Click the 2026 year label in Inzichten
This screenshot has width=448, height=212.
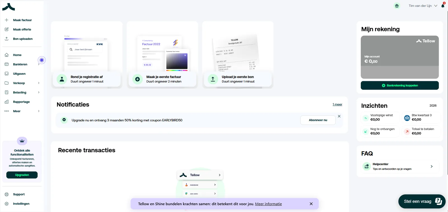[x=433, y=105]
